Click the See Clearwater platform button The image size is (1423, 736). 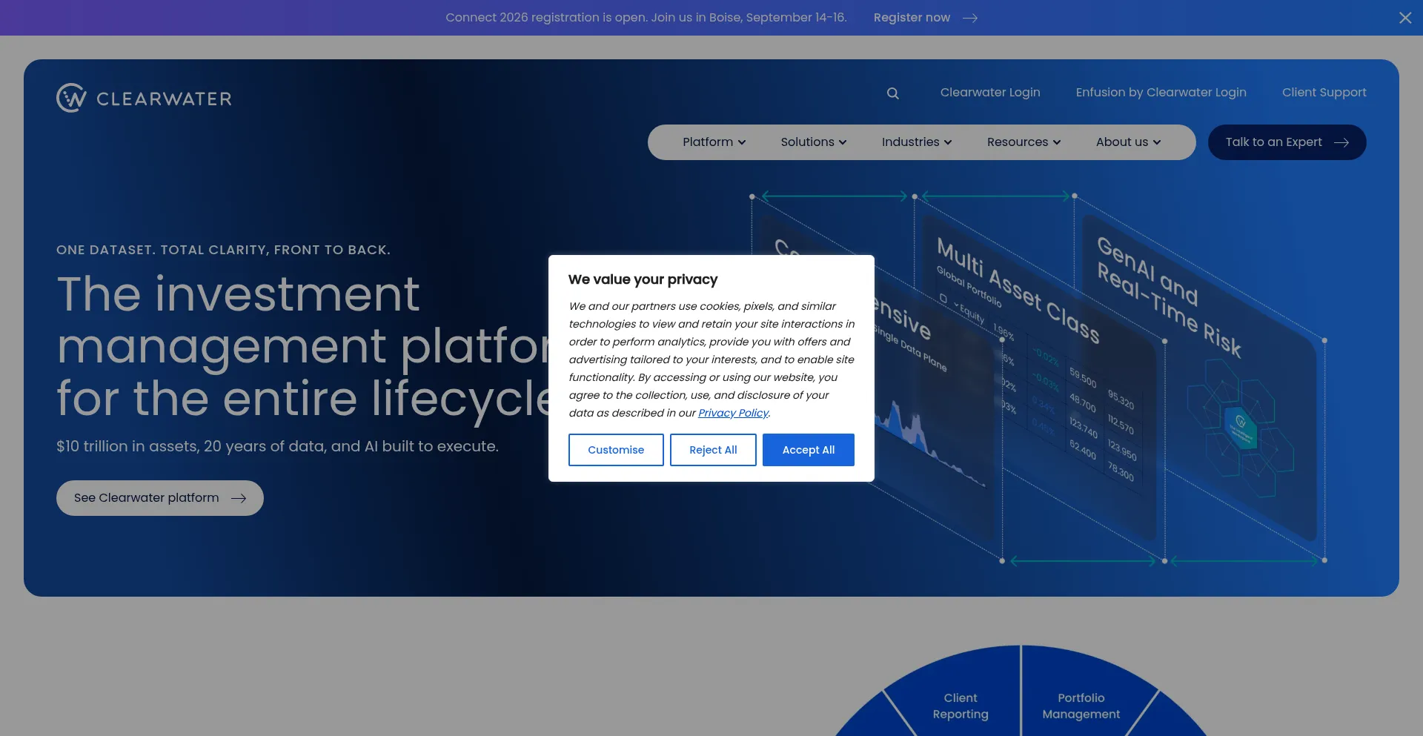click(x=160, y=498)
